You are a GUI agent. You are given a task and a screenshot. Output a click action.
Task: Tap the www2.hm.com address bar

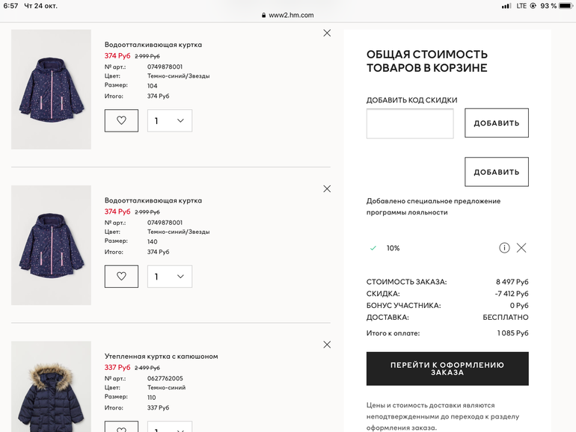(x=288, y=15)
